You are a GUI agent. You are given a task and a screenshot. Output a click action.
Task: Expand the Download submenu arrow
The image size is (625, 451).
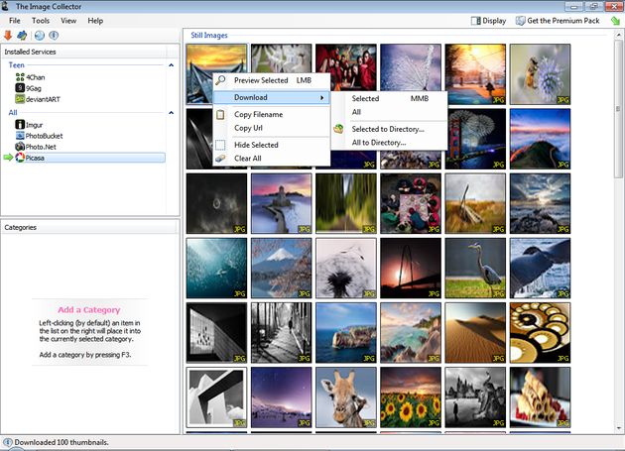click(x=322, y=97)
